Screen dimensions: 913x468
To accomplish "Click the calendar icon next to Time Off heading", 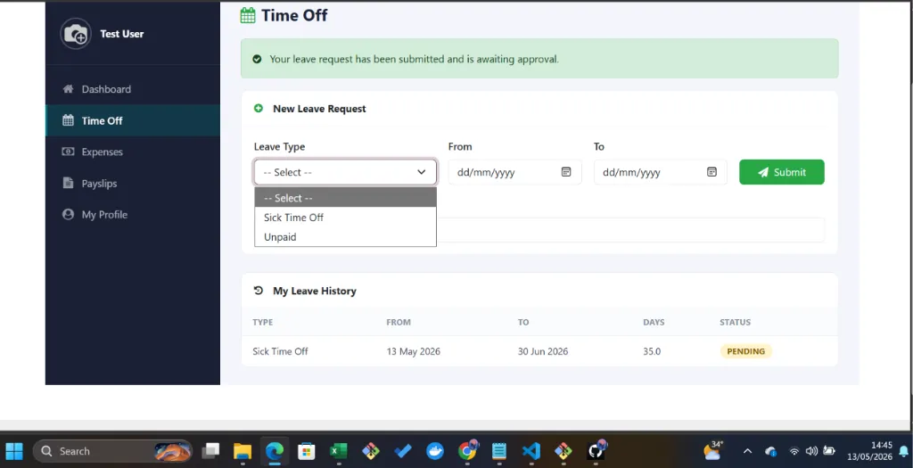I will point(248,15).
